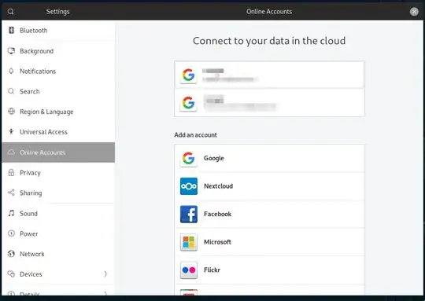Click the Facebook logo icon

point(189,214)
